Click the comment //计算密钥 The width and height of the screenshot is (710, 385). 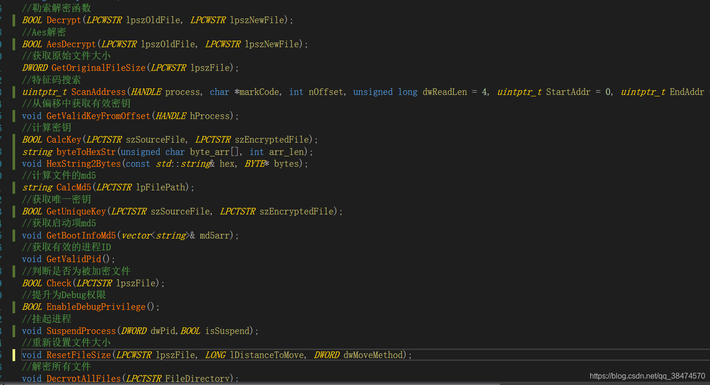(x=46, y=128)
